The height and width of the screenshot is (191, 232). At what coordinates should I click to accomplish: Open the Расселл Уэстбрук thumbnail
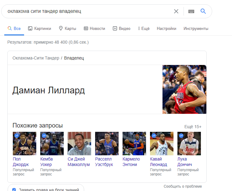click(107, 143)
